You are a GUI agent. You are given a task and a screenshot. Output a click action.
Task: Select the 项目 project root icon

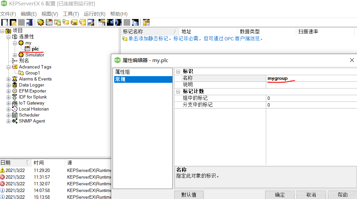(x=8, y=31)
